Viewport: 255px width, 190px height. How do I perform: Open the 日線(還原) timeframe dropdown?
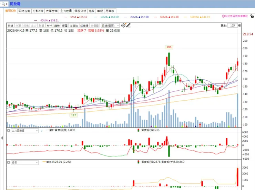(110, 26)
